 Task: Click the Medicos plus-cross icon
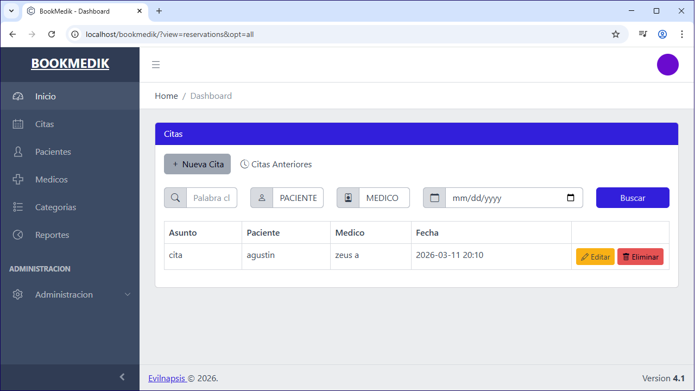pos(18,179)
